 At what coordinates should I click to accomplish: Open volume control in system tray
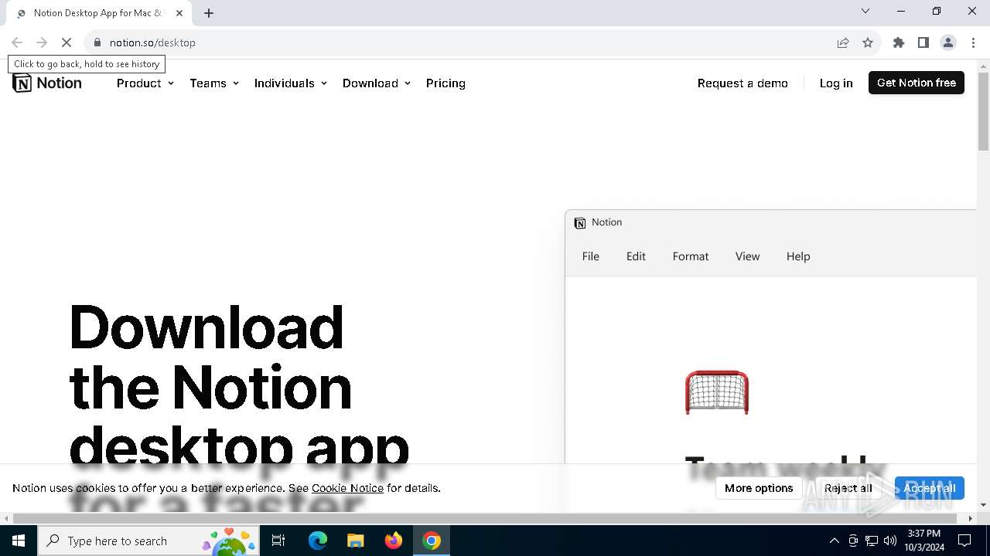(x=890, y=541)
